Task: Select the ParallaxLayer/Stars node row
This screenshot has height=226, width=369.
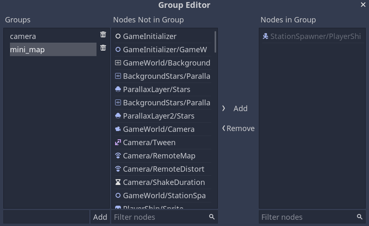Action: [x=163, y=89]
